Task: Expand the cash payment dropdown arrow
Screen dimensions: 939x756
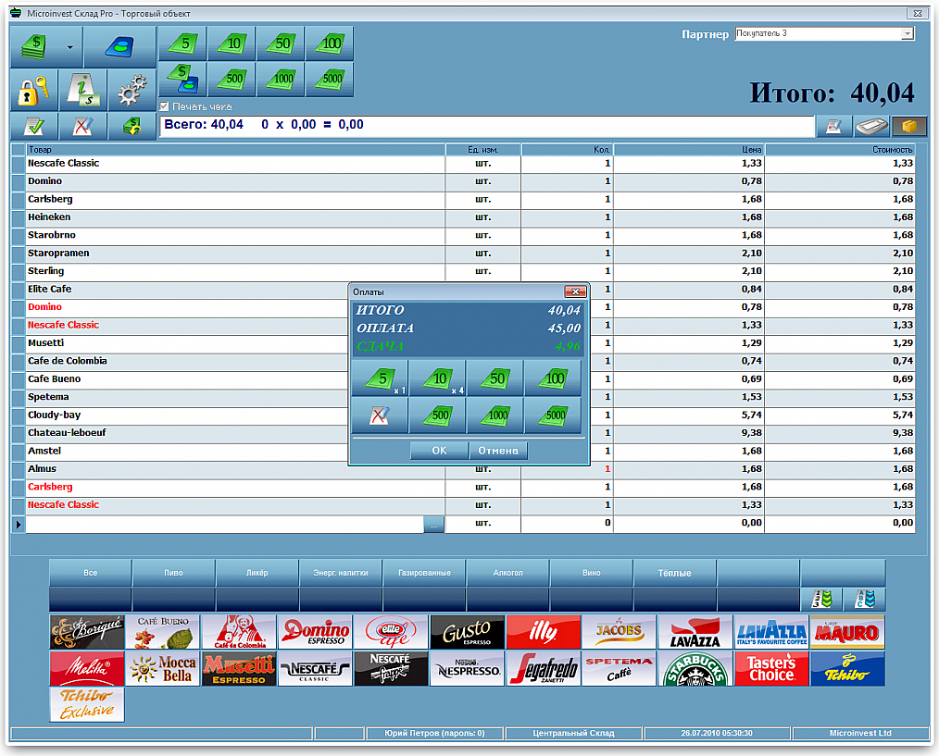Action: click(70, 47)
